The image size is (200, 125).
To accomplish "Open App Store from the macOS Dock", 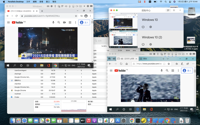I will 117,121.
